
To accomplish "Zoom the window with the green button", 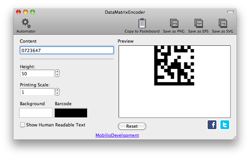I will [x=33, y=12].
